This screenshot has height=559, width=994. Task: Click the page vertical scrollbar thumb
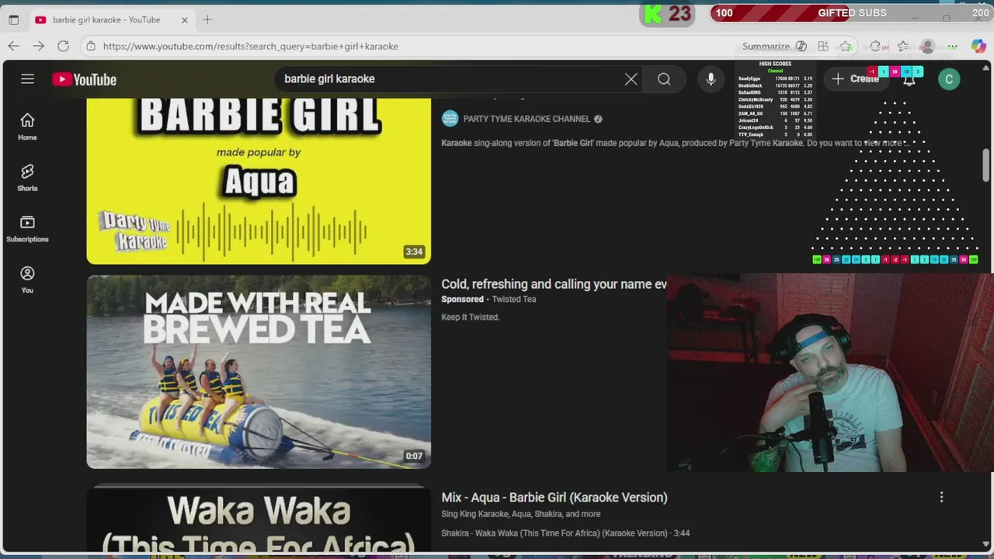click(x=986, y=165)
